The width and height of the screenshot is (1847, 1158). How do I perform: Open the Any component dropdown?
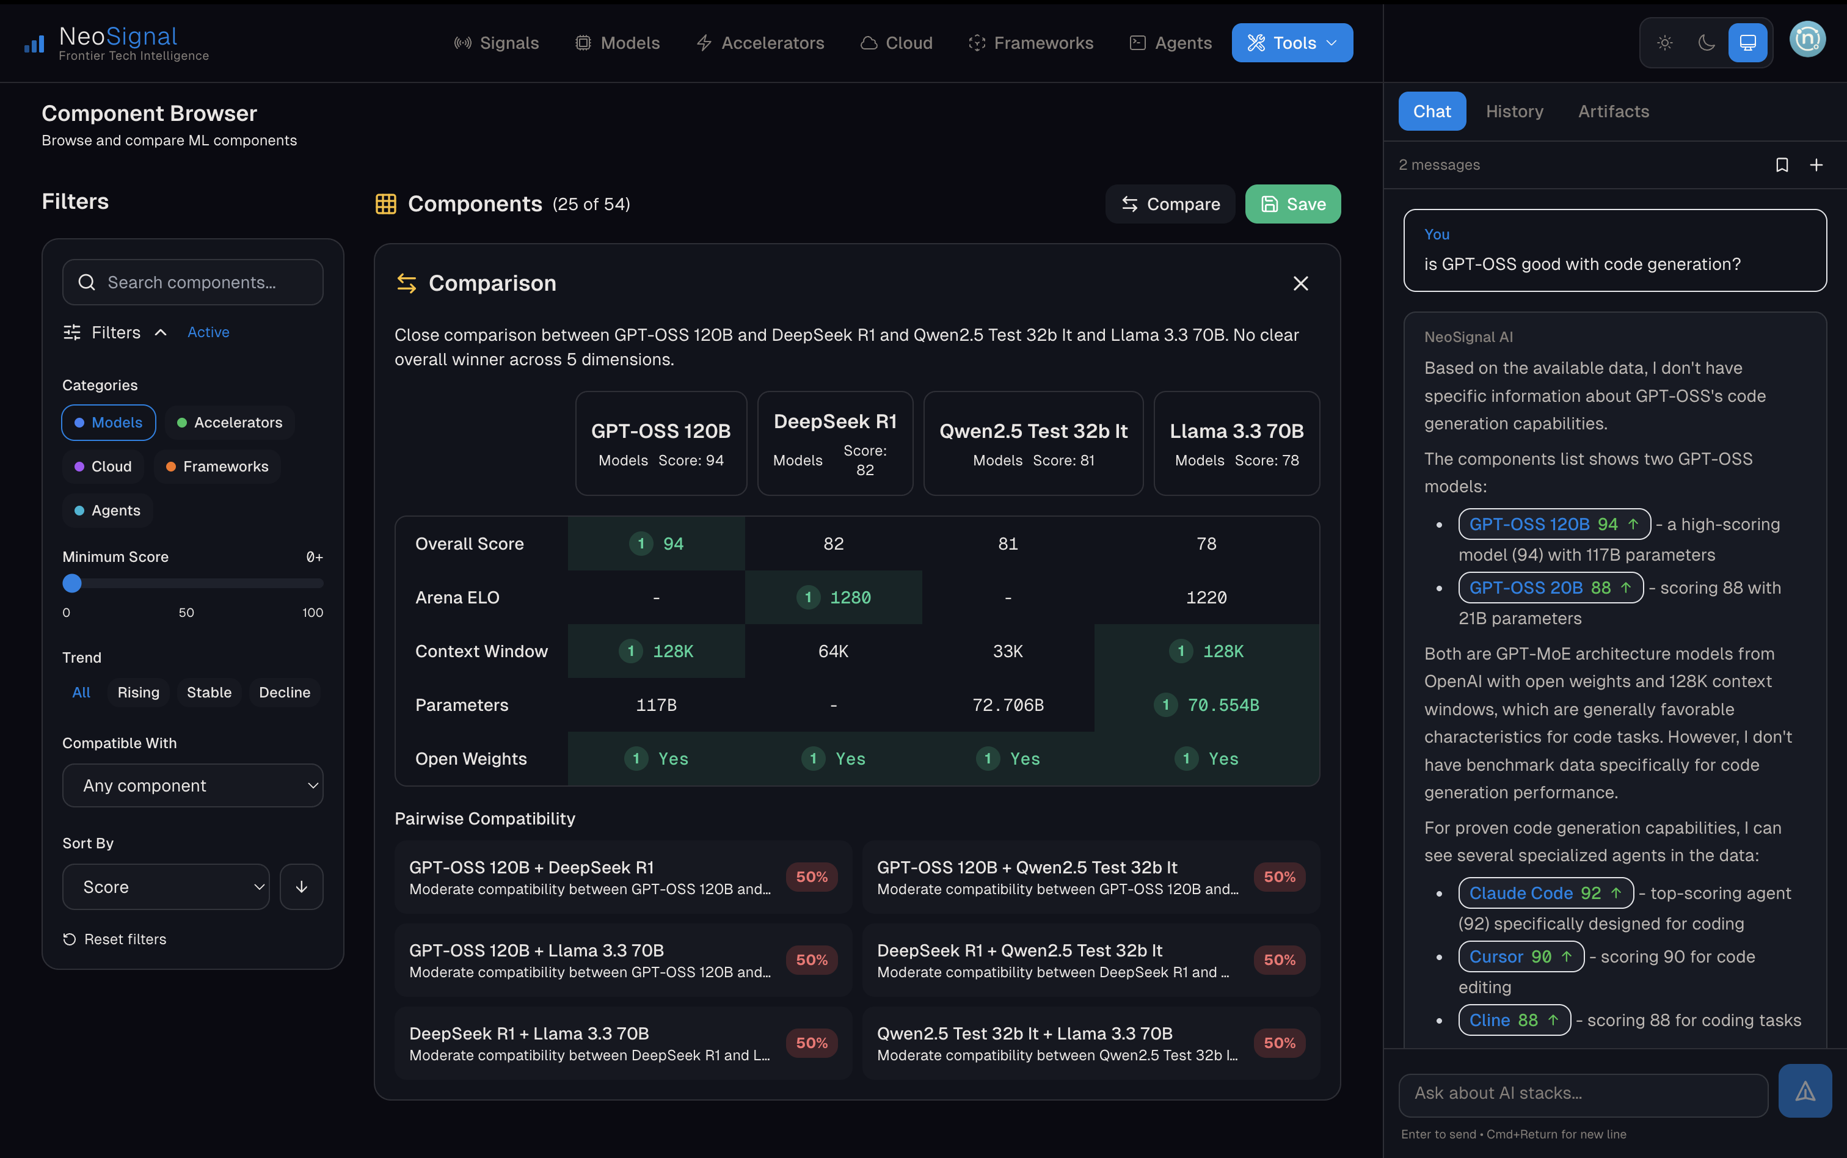click(192, 785)
